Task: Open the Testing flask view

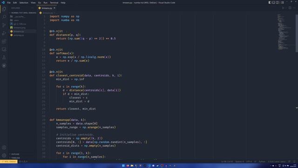Action: pyautogui.click(x=4, y=57)
